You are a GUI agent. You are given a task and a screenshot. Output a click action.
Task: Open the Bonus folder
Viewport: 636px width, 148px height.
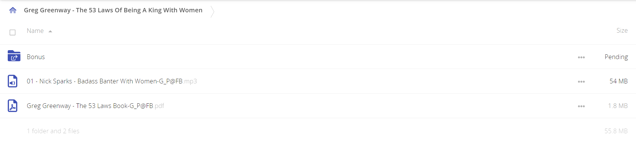[36, 57]
